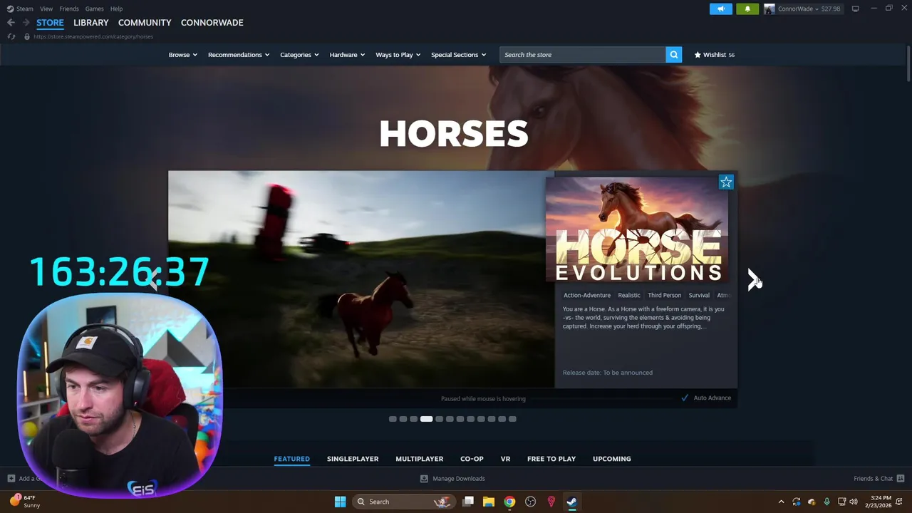Image resolution: width=912 pixels, height=513 pixels.
Task: Click the blue search magnifier button
Action: pyautogui.click(x=674, y=55)
